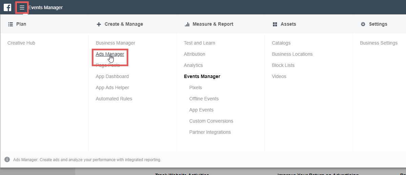Click the Measure & Report column heading

(213, 24)
